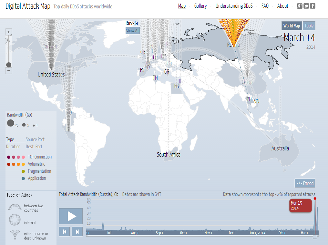Image resolution: width=328 pixels, height=245 pixels.
Task: Open the Map navigation link
Action: 182,6
